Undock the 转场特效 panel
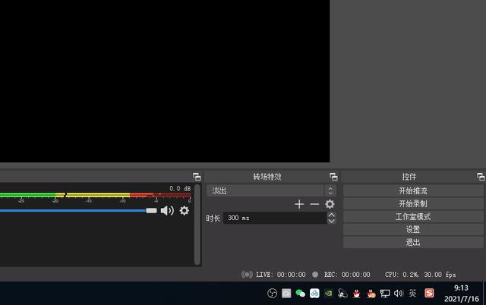Viewport: 486px width, 305px height. (333, 177)
